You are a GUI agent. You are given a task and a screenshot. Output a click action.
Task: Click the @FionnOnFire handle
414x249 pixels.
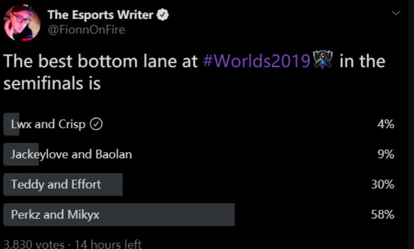pyautogui.click(x=86, y=30)
